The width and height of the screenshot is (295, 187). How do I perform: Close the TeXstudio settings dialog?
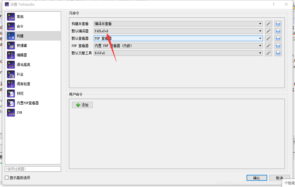[286, 4]
